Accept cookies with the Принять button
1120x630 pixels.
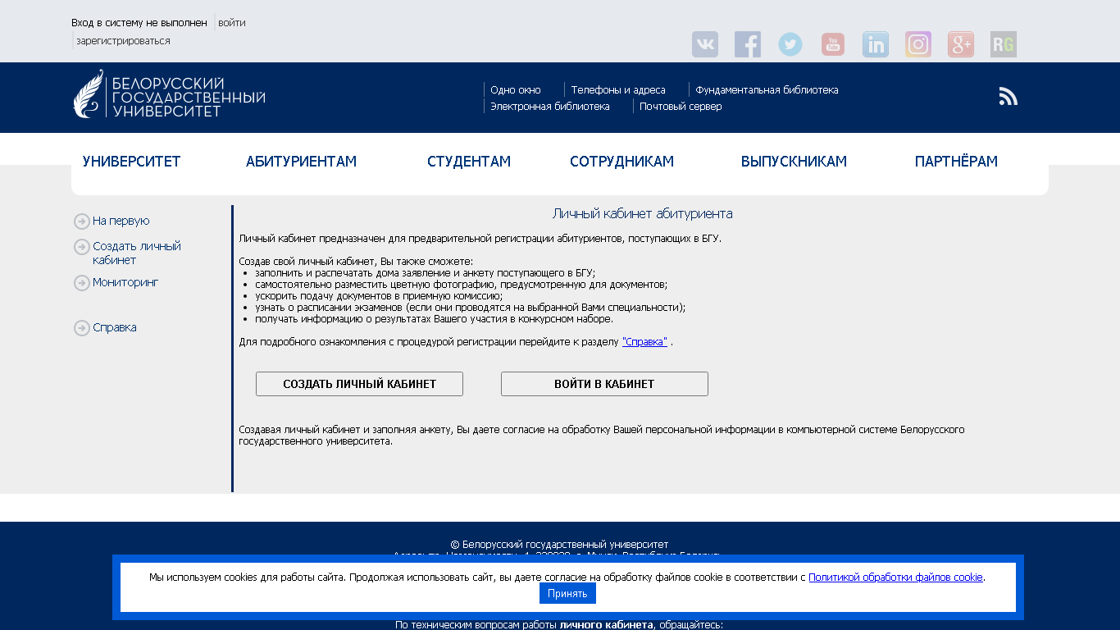pyautogui.click(x=567, y=594)
